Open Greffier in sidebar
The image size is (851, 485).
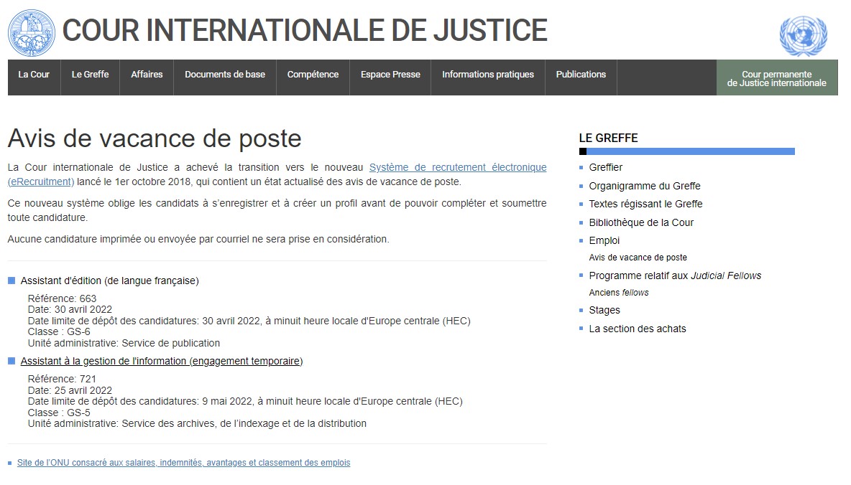(606, 167)
